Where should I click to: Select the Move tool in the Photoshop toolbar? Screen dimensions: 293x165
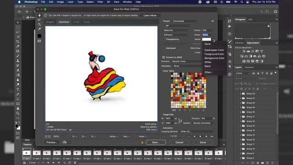[18, 22]
